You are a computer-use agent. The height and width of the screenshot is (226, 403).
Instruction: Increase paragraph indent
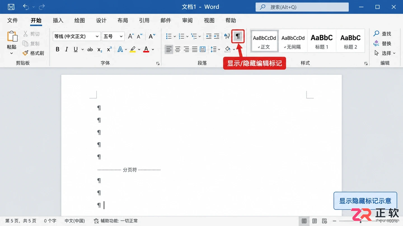click(x=217, y=36)
